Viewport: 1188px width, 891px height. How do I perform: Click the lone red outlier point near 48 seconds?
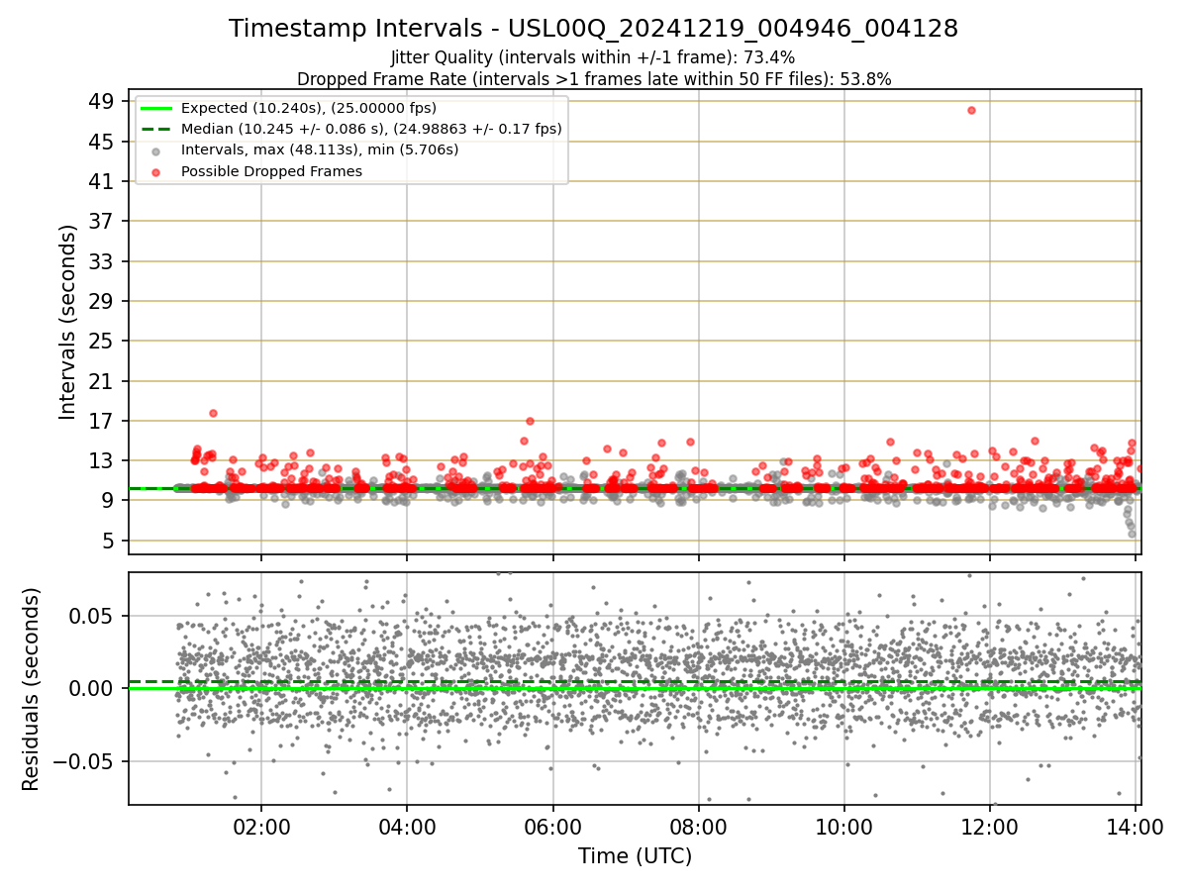[x=971, y=110]
